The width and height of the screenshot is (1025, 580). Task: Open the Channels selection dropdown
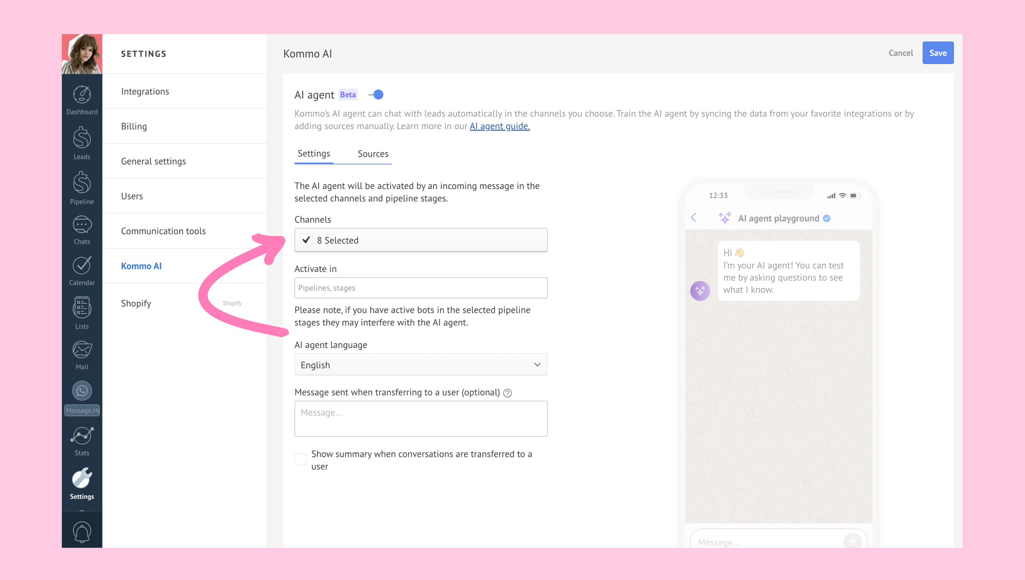421,240
